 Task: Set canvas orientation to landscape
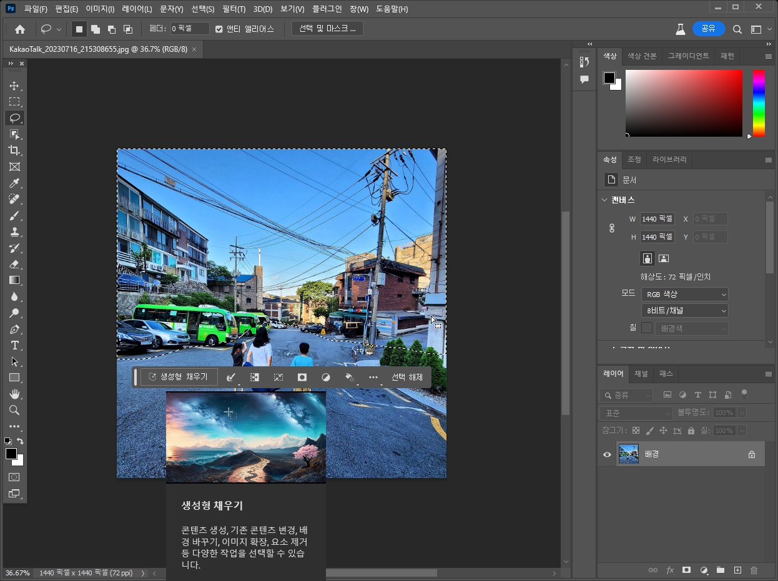pos(664,258)
